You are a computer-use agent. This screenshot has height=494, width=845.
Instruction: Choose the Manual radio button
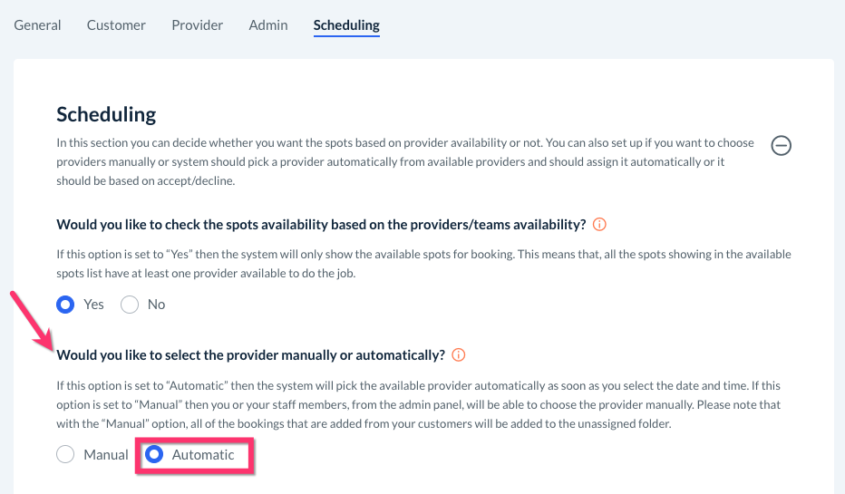click(65, 455)
